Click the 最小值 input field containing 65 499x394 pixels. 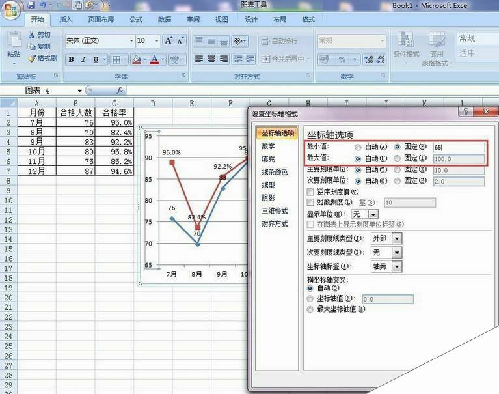pos(459,147)
